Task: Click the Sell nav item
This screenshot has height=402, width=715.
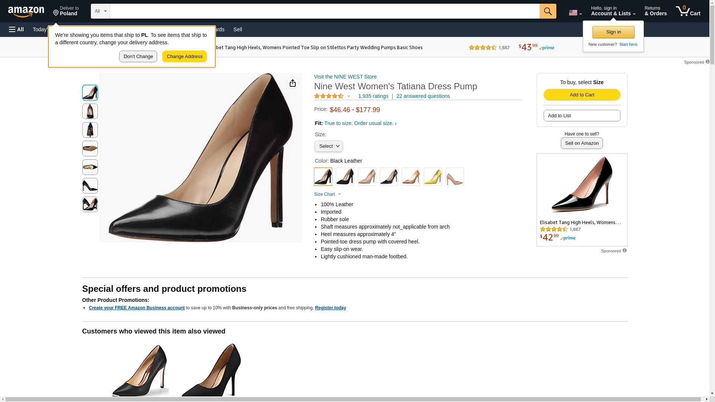Action: tap(238, 29)
